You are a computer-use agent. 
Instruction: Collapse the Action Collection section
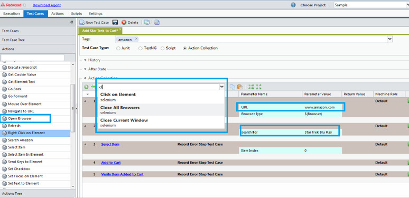click(x=85, y=78)
